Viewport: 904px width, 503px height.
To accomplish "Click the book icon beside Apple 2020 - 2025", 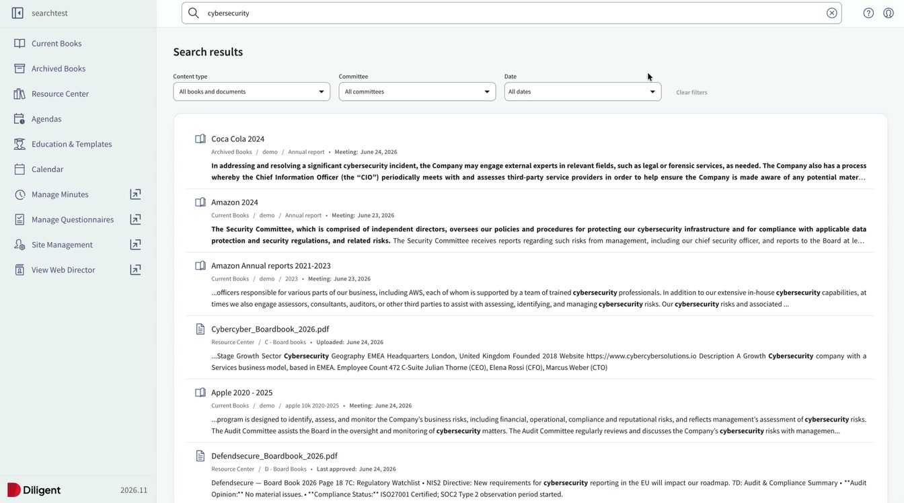I will coord(200,392).
